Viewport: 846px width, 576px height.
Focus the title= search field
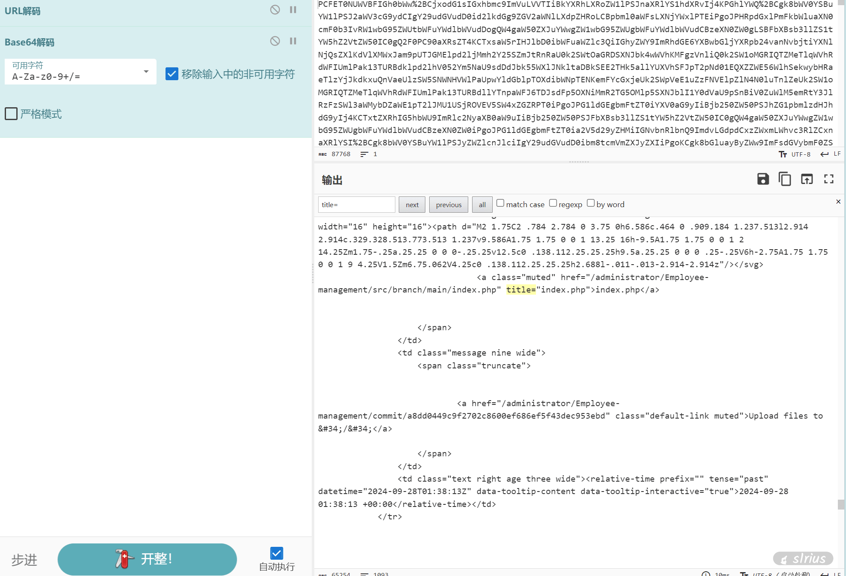point(356,205)
